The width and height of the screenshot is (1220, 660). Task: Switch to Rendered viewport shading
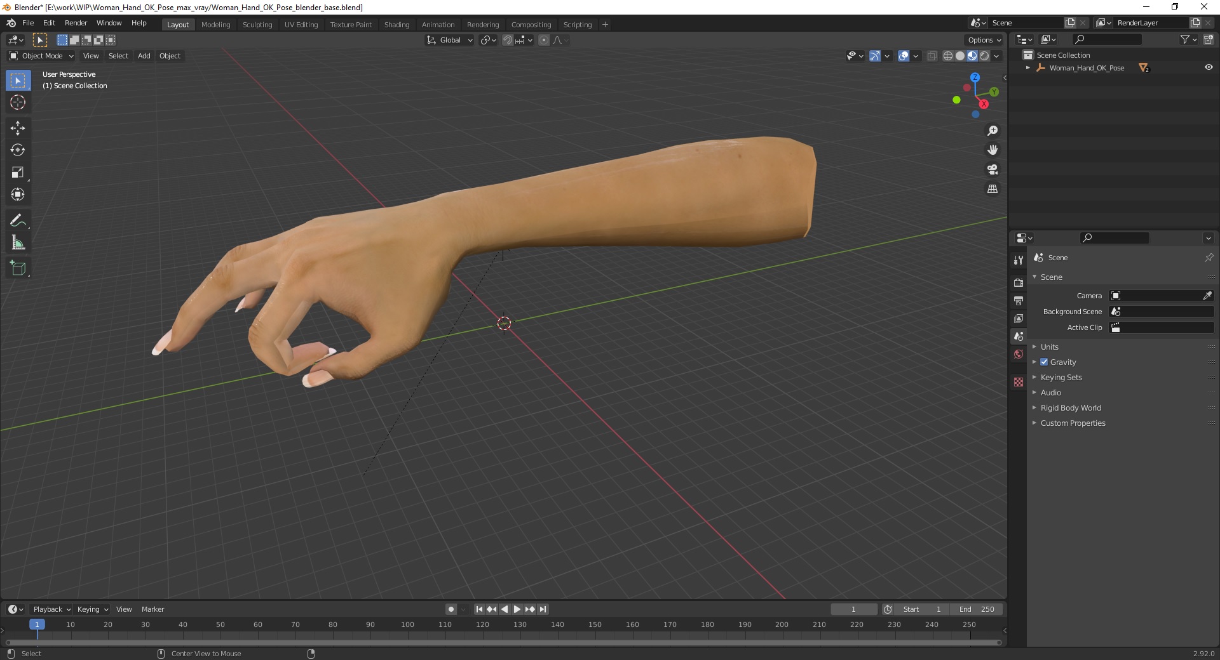tap(984, 56)
